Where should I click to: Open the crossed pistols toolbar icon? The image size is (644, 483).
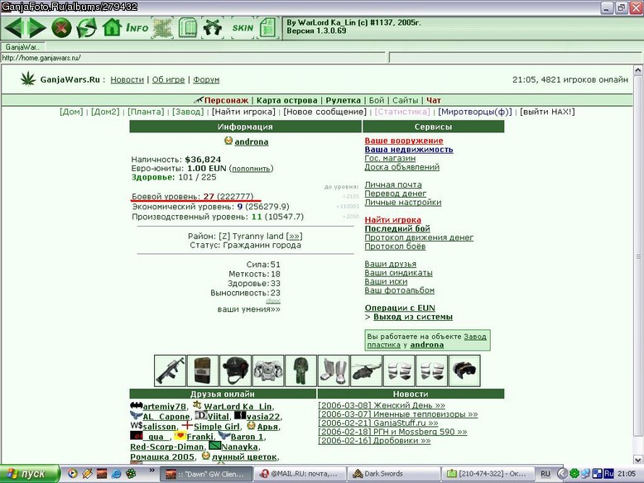pyautogui.click(x=213, y=28)
